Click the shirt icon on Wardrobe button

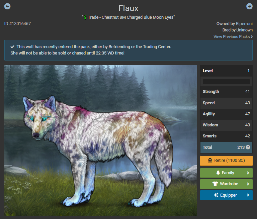[x=215, y=184]
